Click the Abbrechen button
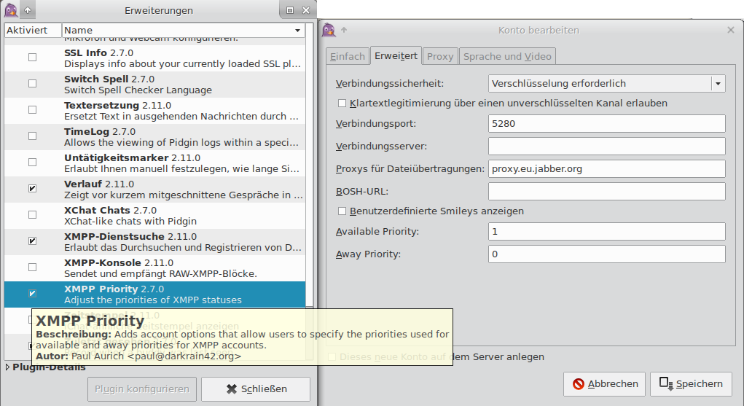This screenshot has width=744, height=406. click(x=605, y=383)
